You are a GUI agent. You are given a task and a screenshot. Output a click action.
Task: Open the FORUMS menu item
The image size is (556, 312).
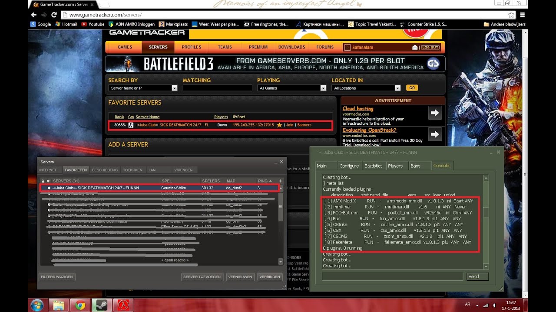(325, 47)
